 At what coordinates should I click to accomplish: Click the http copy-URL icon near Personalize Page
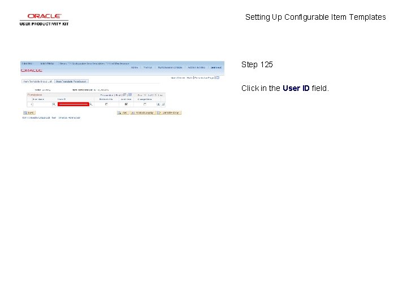click(x=218, y=77)
